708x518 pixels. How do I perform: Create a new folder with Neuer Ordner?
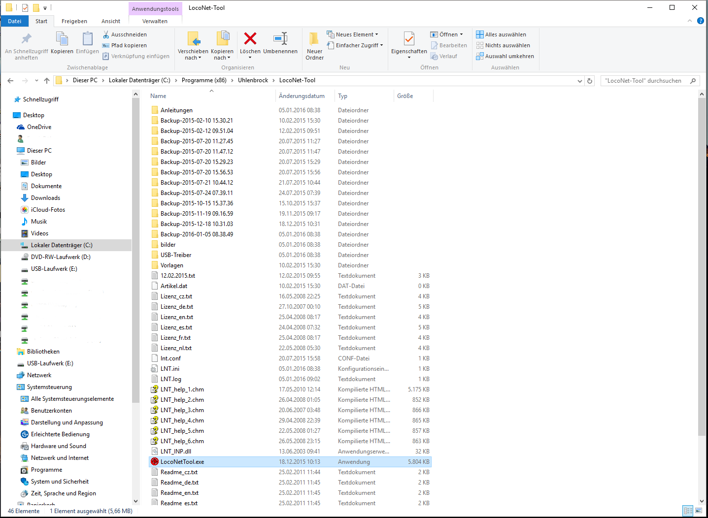(314, 46)
